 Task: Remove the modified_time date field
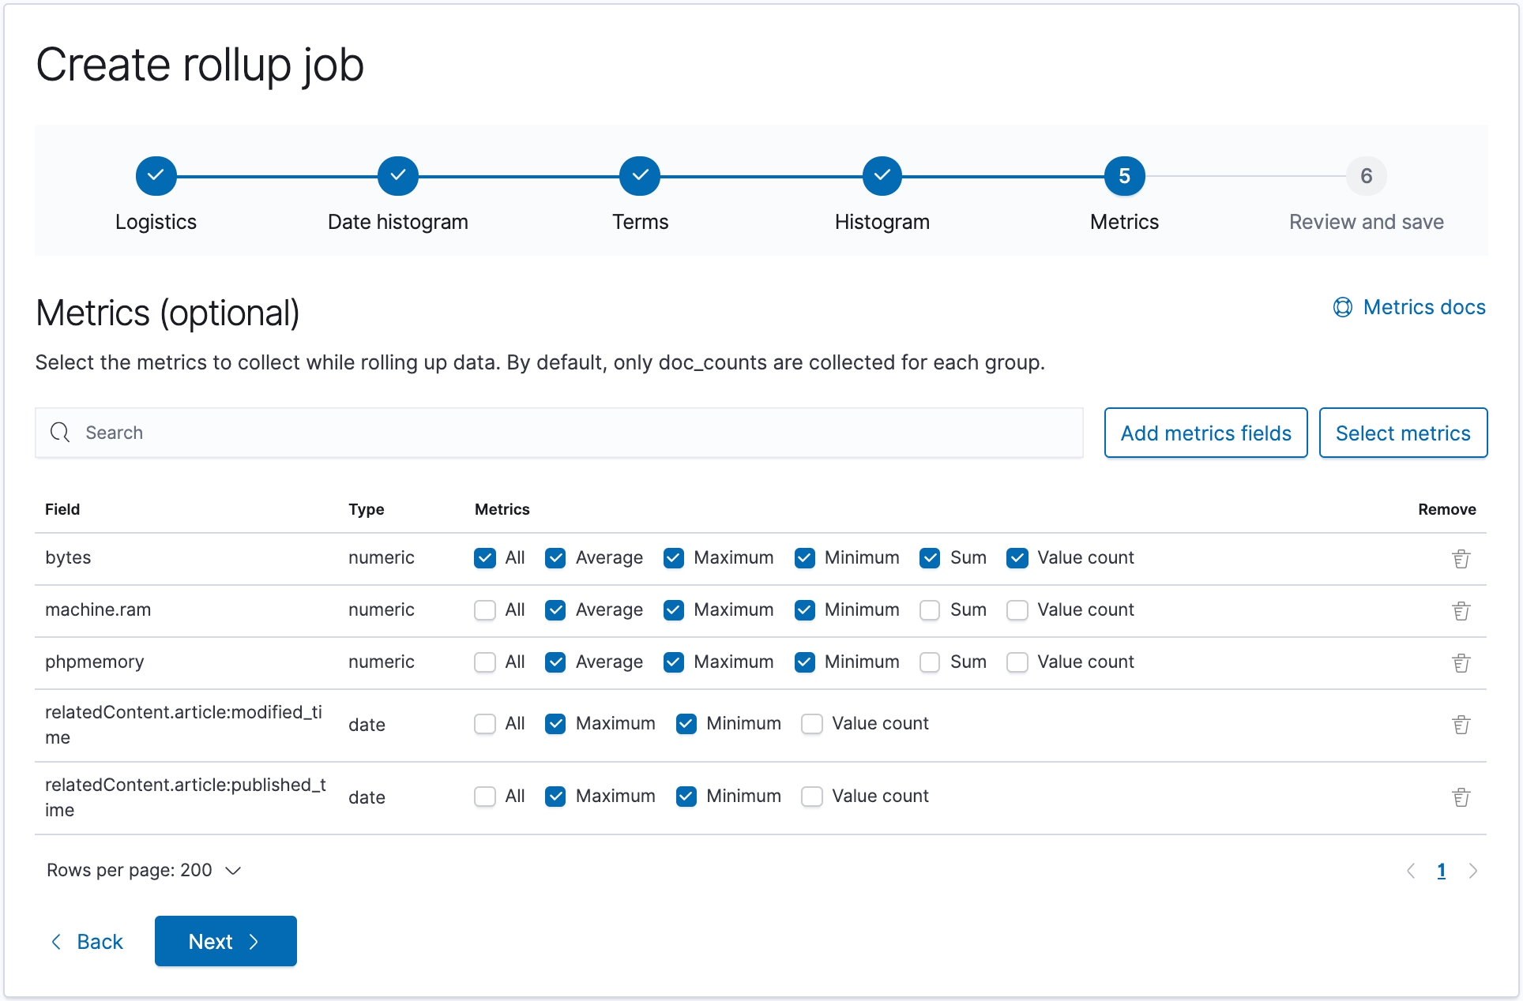tap(1461, 725)
